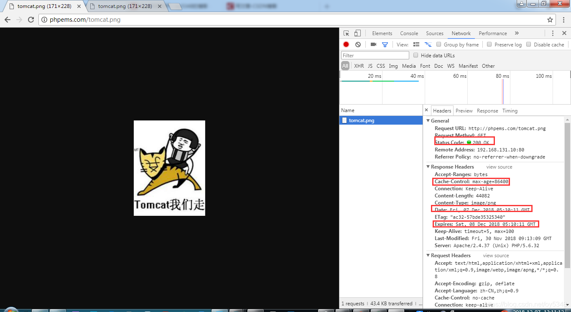Filter requests by Manifest
This screenshot has height=312, width=571.
pos(468,66)
